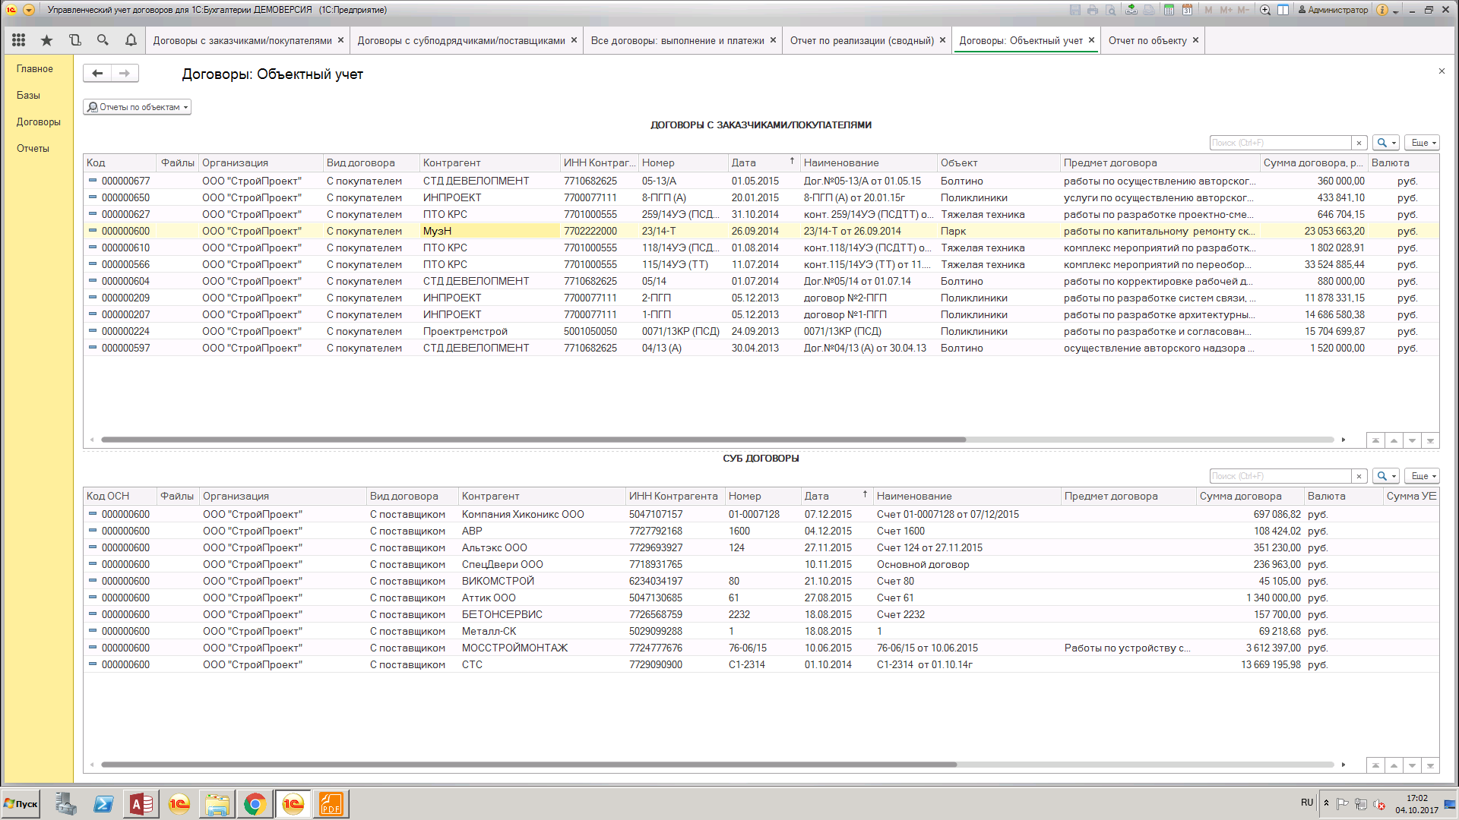The height and width of the screenshot is (820, 1459).
Task: Open the sections menu grid icon
Action: tap(19, 40)
